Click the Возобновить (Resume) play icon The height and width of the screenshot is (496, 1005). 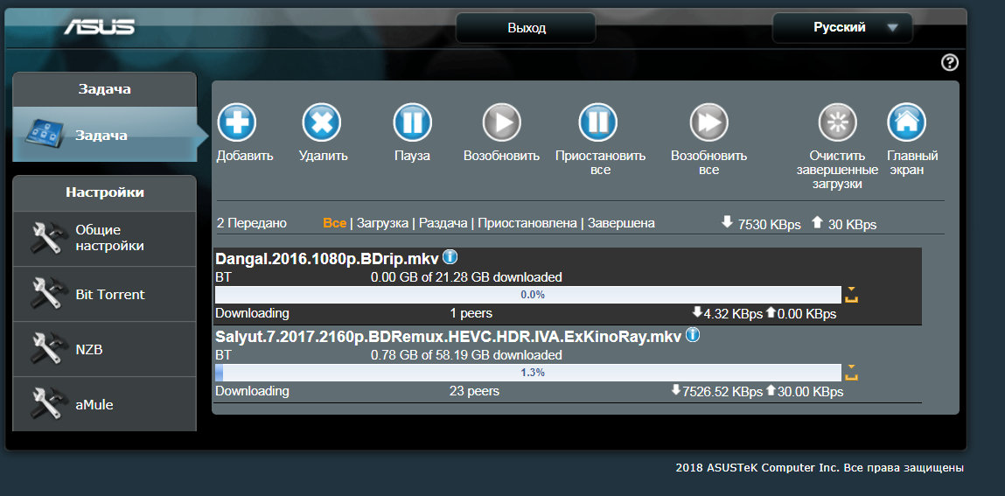(501, 123)
